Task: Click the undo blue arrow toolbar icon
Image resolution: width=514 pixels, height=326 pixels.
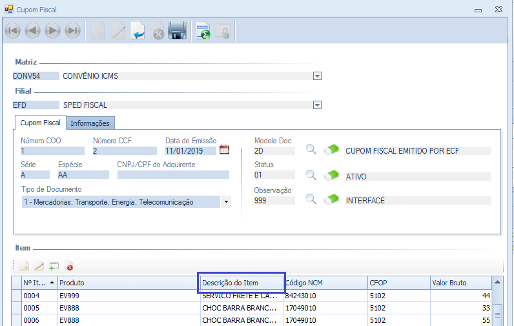Action: pos(138,30)
